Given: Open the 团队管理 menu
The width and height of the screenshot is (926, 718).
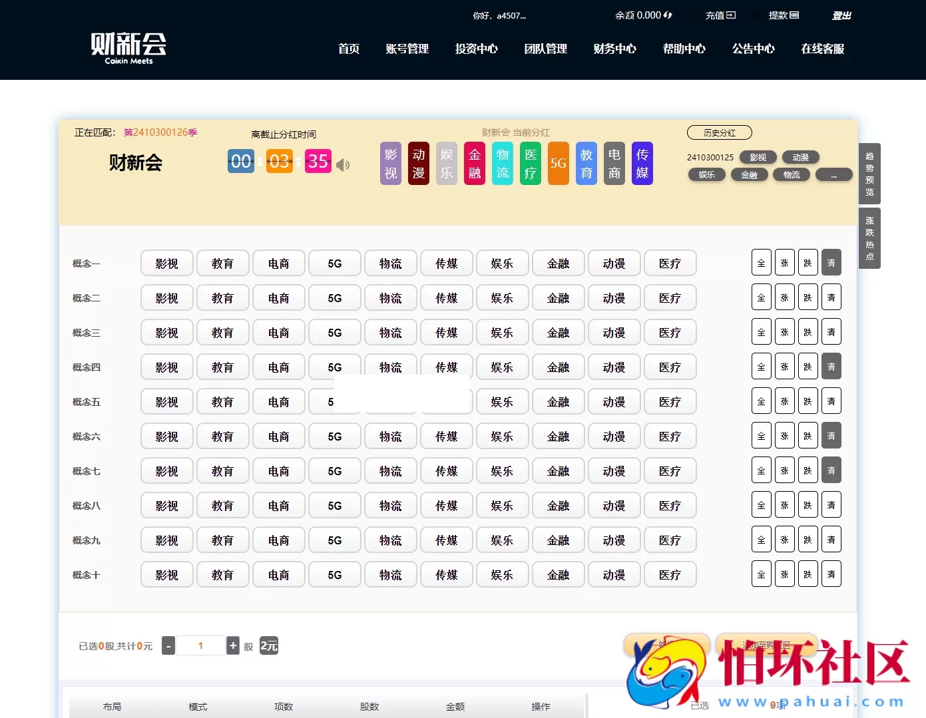Looking at the screenshot, I should (x=545, y=49).
